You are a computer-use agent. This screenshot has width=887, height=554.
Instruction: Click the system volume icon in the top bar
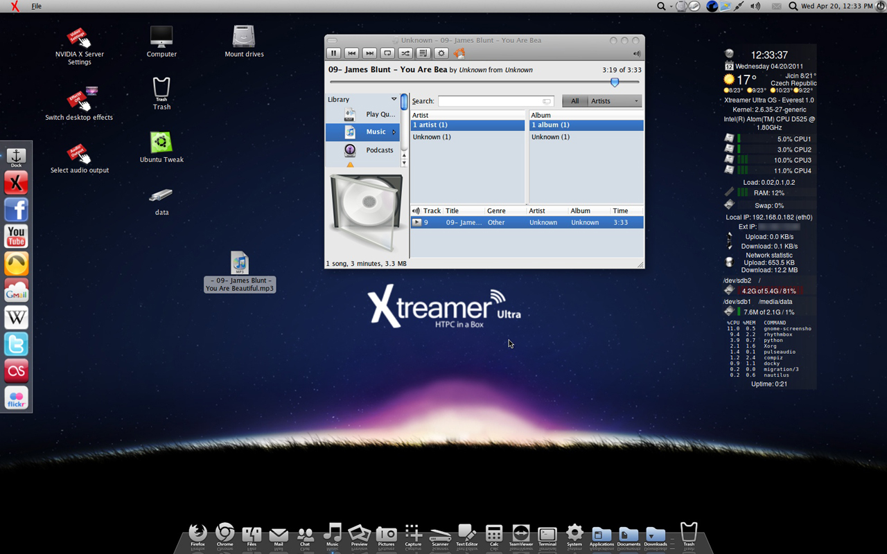pos(755,6)
